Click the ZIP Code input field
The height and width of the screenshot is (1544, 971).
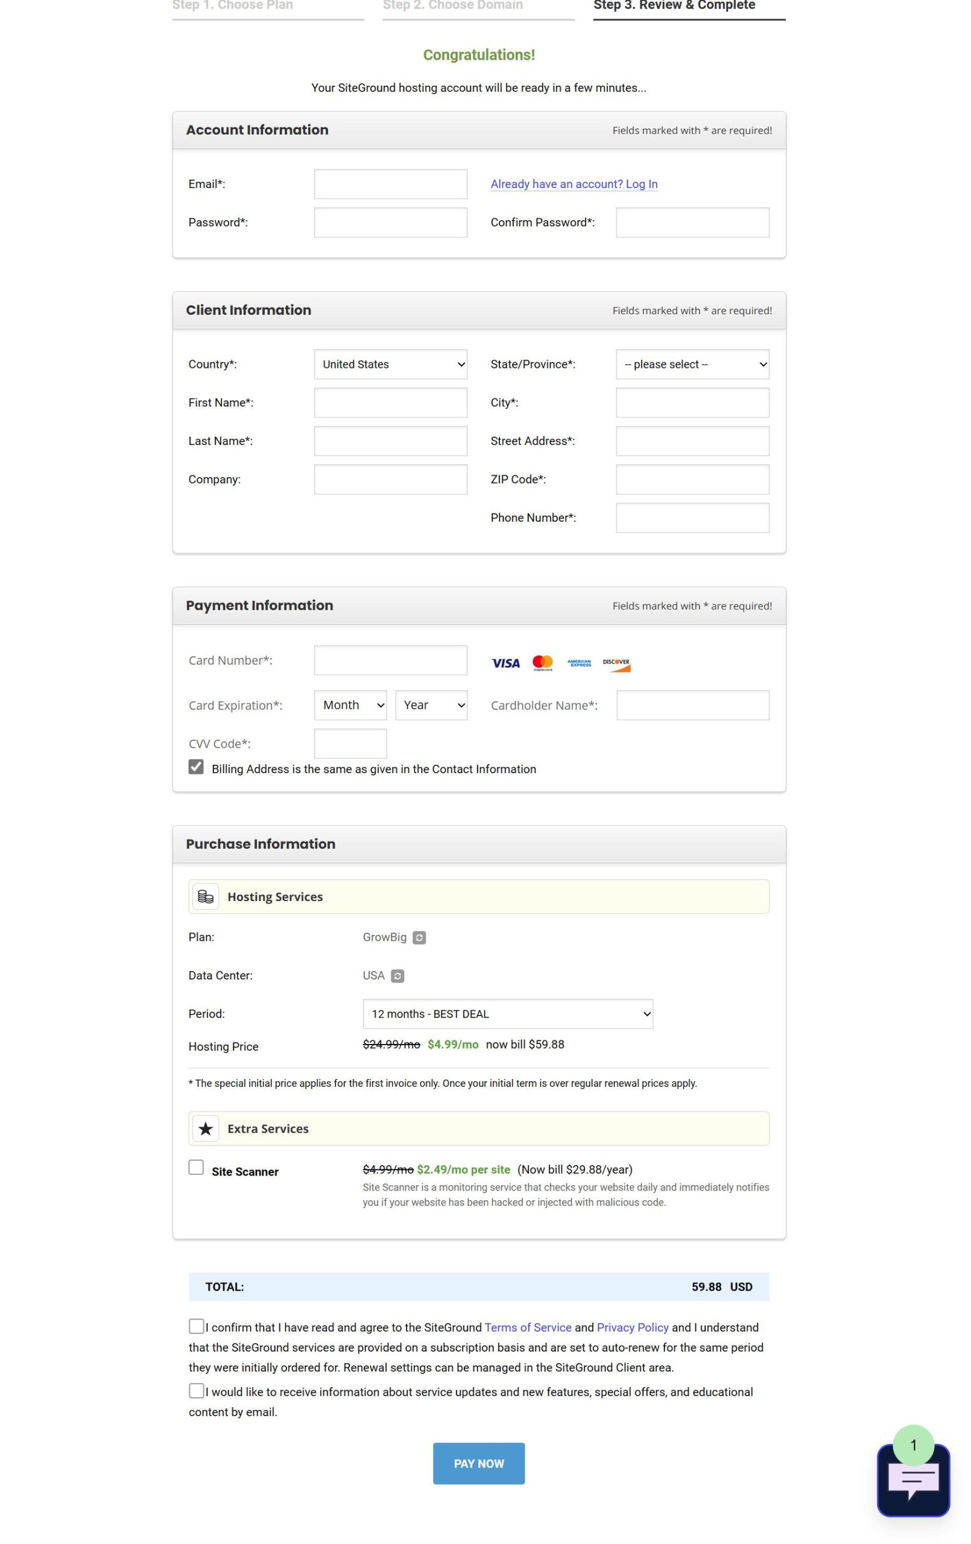click(692, 479)
